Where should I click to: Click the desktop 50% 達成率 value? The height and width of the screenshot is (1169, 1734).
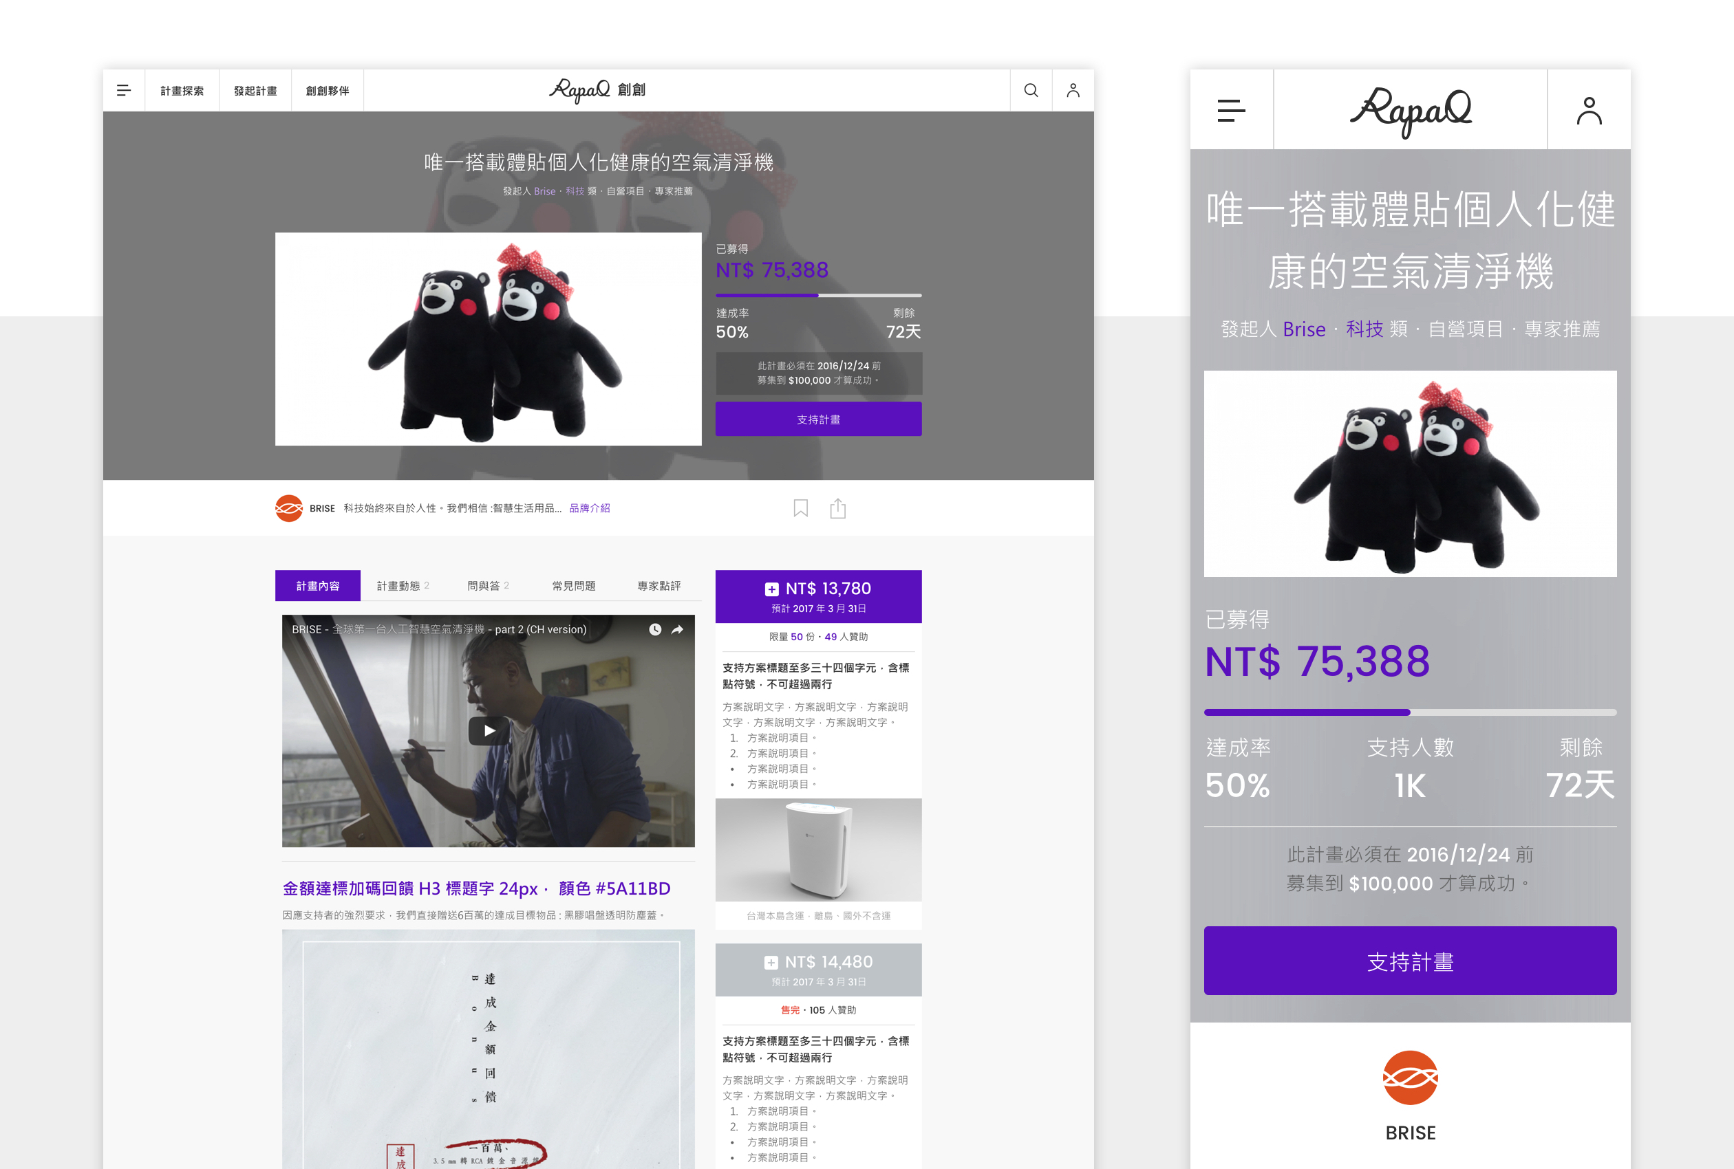(731, 331)
